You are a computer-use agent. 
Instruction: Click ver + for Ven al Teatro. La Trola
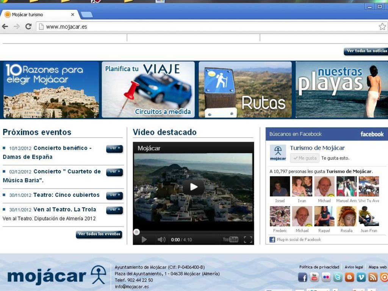114,210
